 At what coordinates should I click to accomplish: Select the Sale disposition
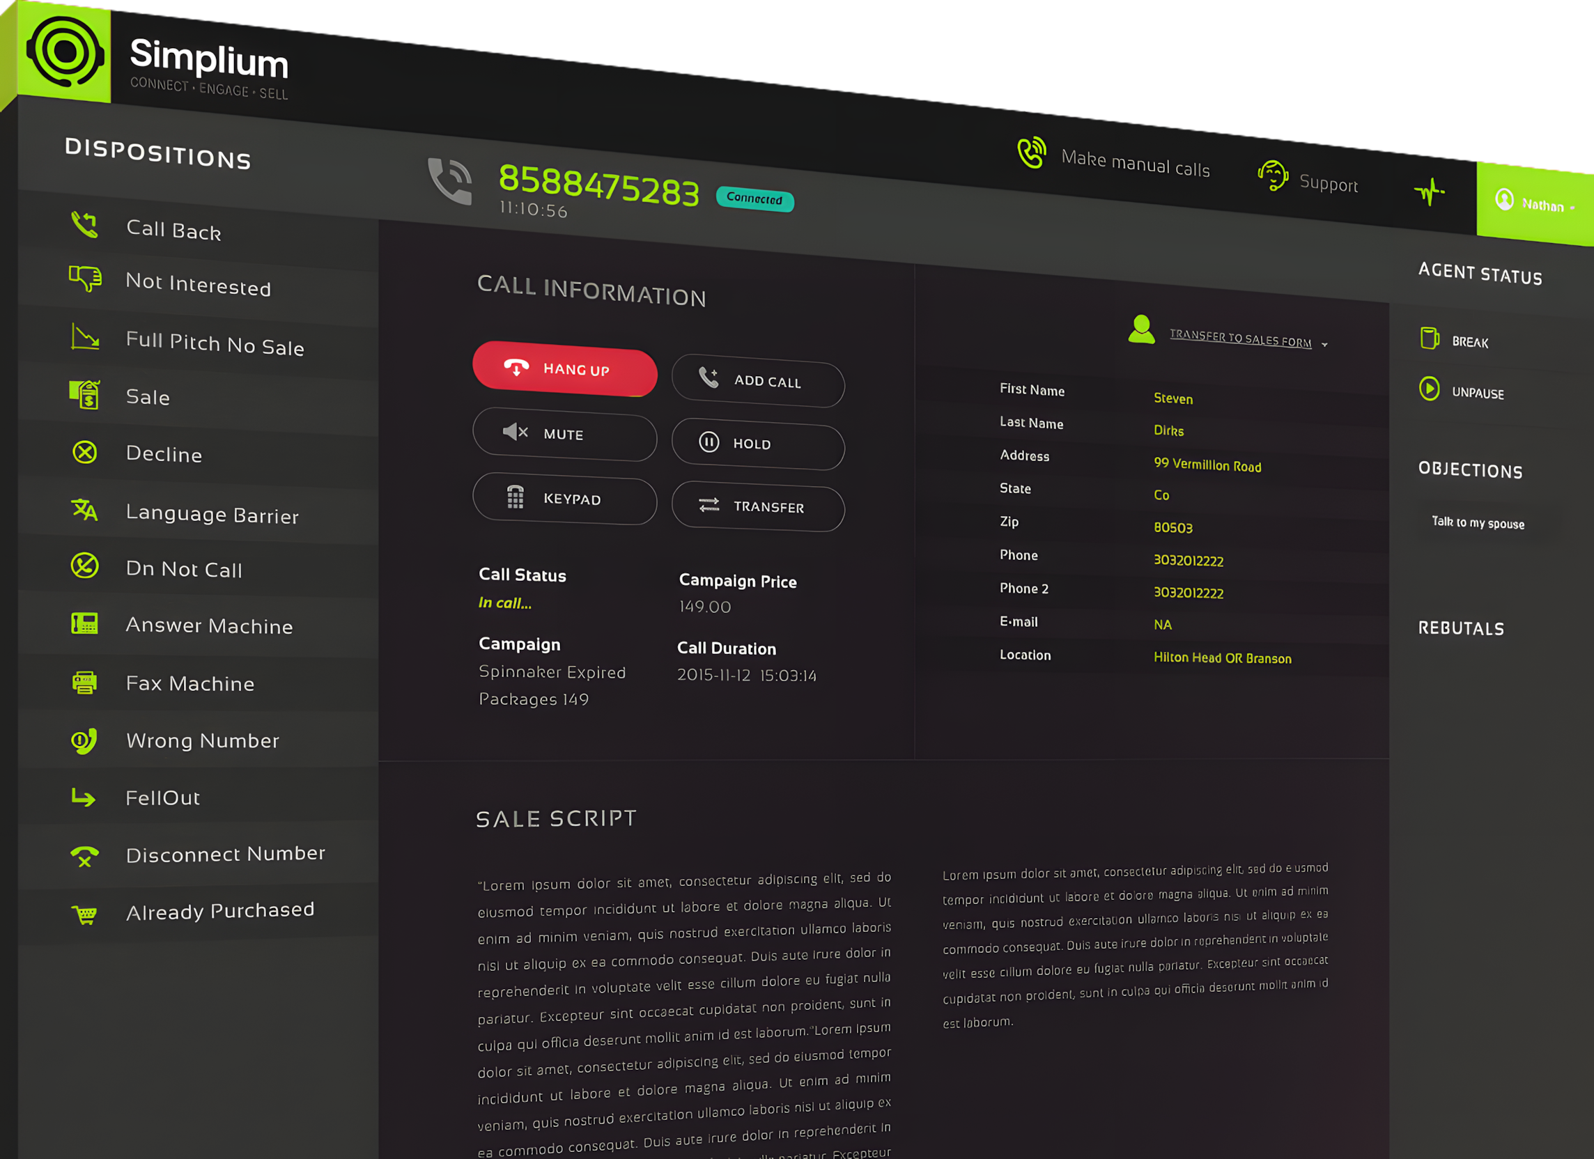click(148, 397)
